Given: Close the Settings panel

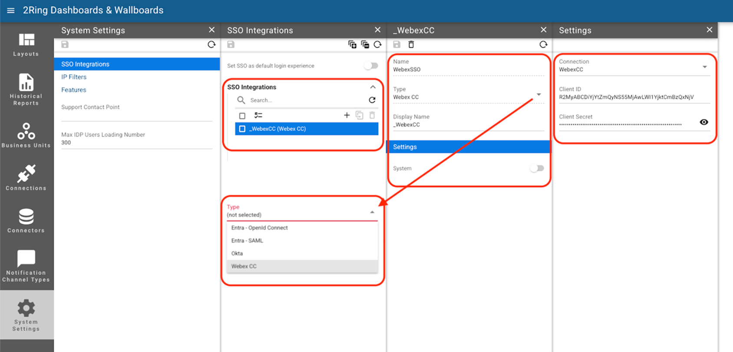Looking at the screenshot, I should pos(709,30).
